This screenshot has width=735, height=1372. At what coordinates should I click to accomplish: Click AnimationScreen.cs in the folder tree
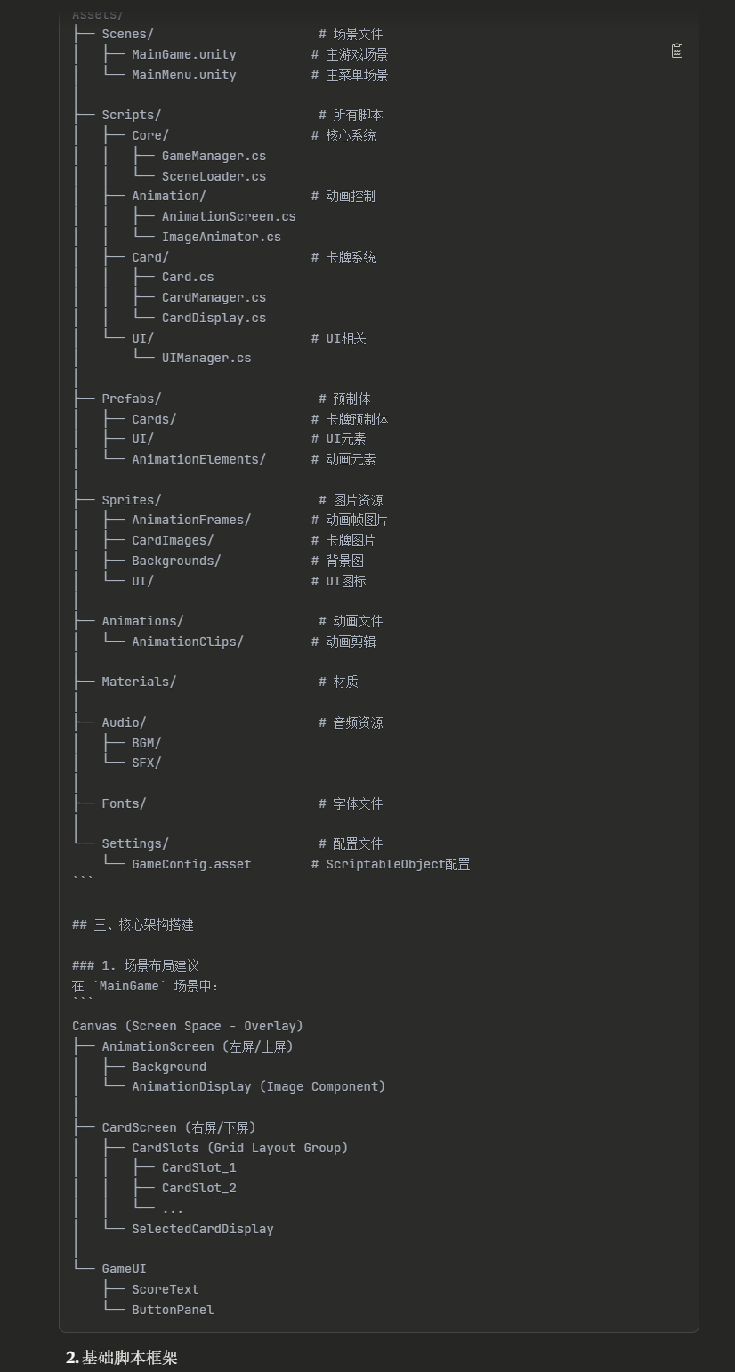229,216
